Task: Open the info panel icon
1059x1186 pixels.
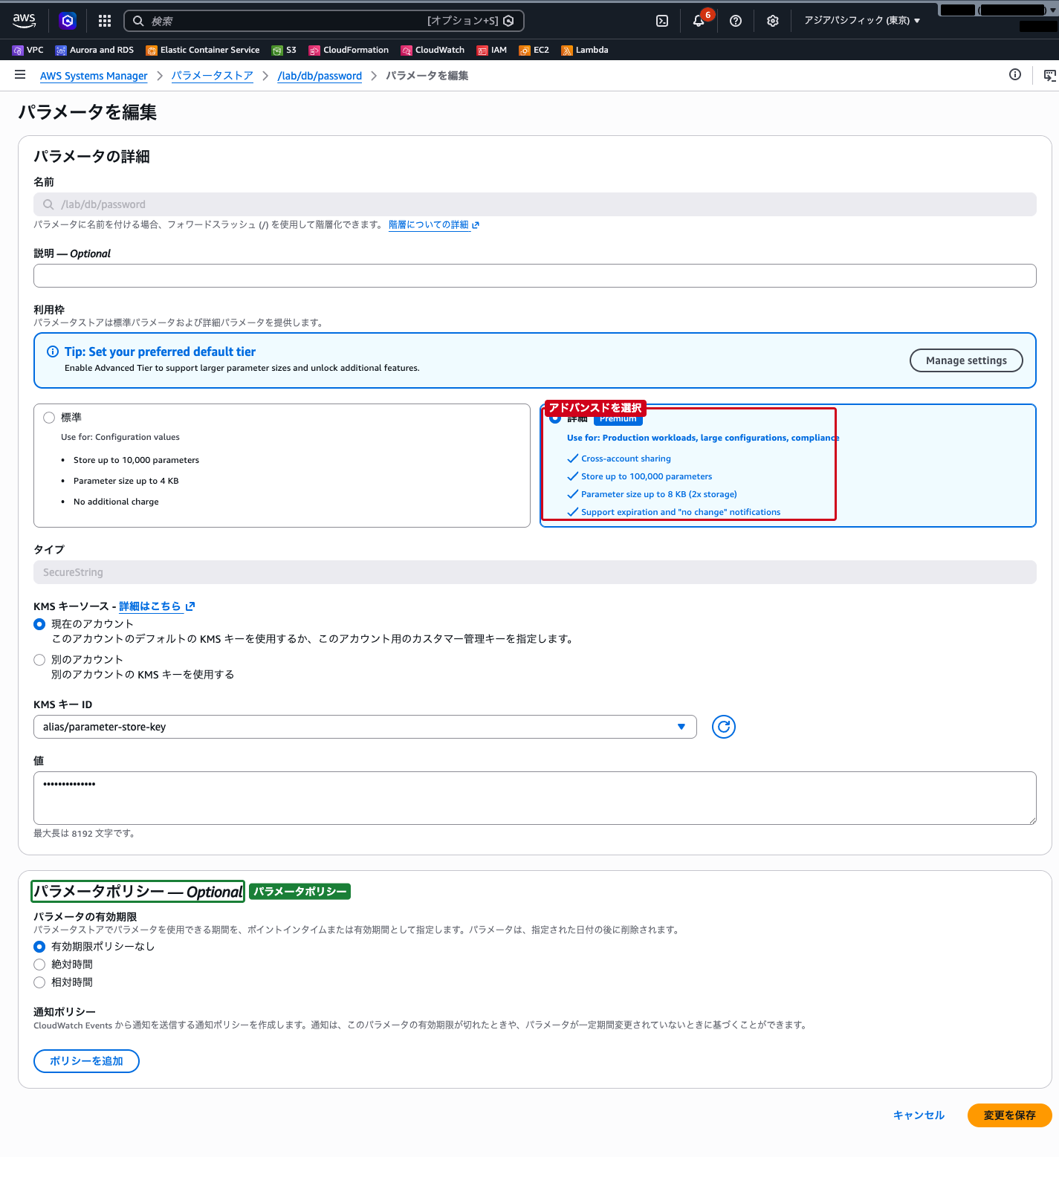Action: click(x=1015, y=74)
